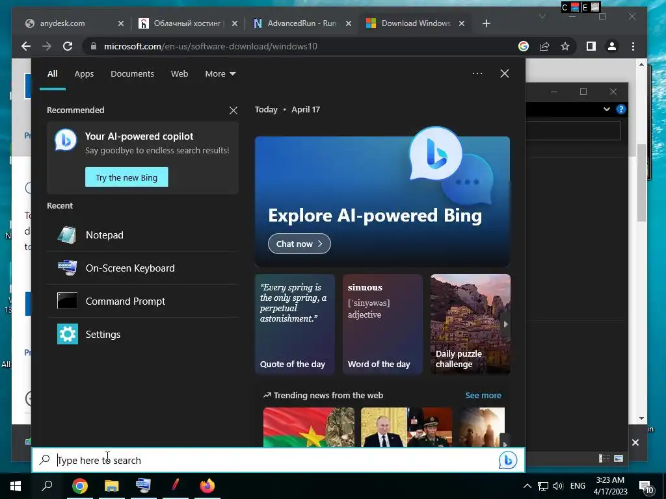Toggle Chrome side panel icon
The height and width of the screenshot is (499, 666).
[591, 46]
